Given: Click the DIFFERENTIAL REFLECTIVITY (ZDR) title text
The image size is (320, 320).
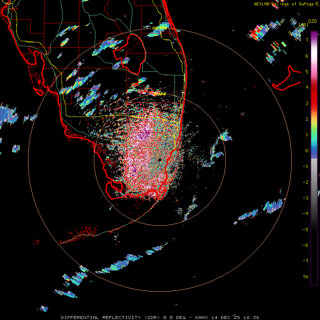Looking at the screenshot, I should [111, 318].
